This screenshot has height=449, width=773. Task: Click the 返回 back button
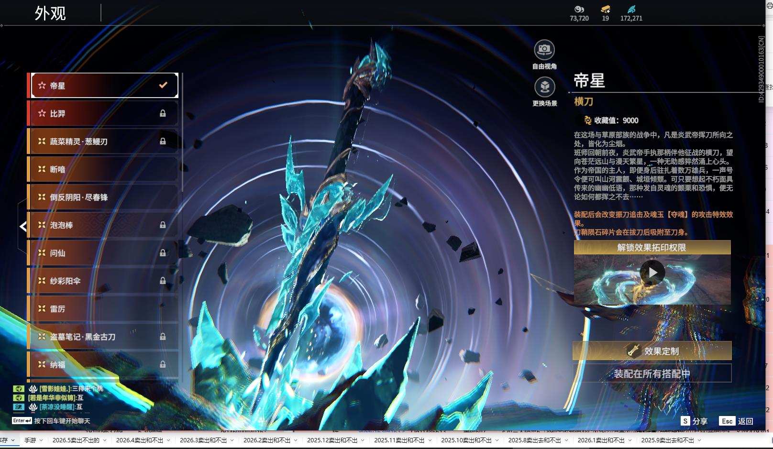[x=736, y=421]
